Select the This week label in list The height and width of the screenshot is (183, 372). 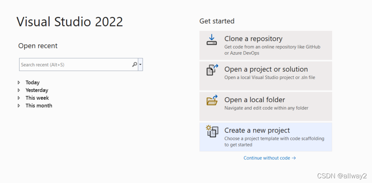37,98
